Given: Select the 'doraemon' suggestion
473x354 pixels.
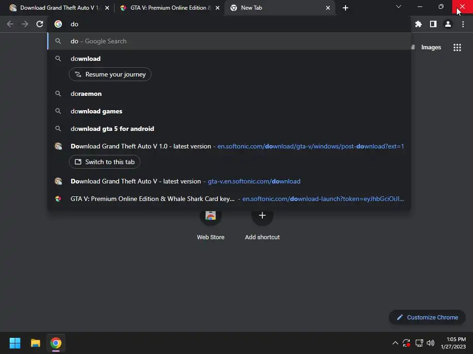Looking at the screenshot, I should (229, 94).
